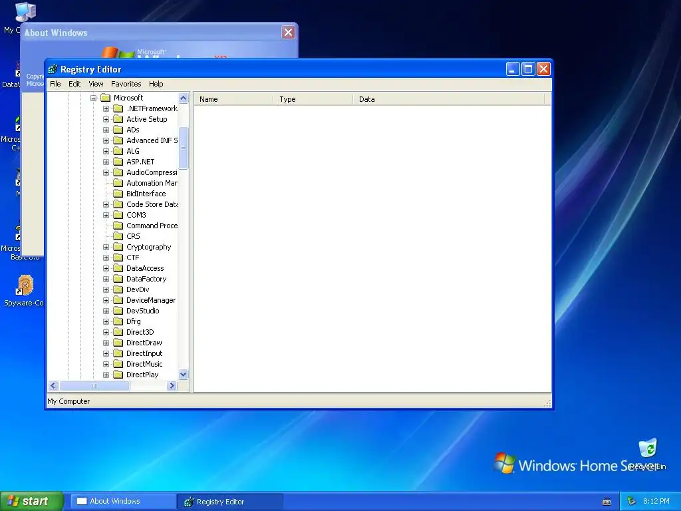Image resolution: width=681 pixels, height=511 pixels.
Task: Select the DirectDraw key label
Action: point(144,343)
